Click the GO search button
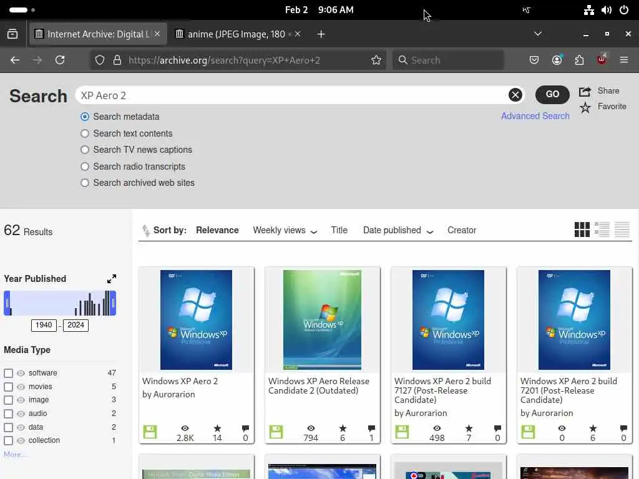The width and height of the screenshot is (639, 479). (552, 95)
